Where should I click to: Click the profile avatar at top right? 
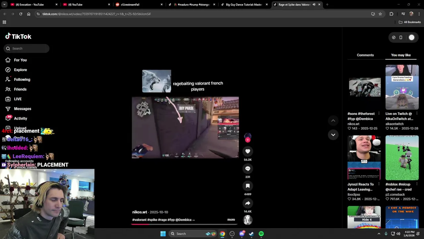(411, 38)
